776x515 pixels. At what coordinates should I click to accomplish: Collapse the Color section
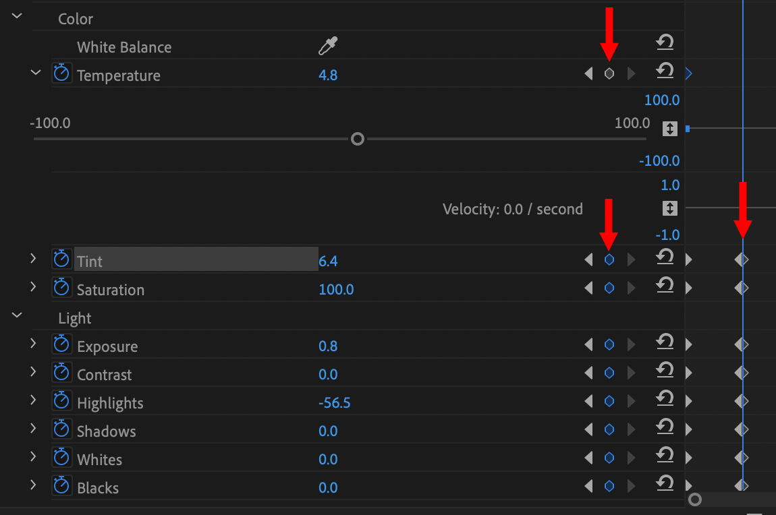17,16
